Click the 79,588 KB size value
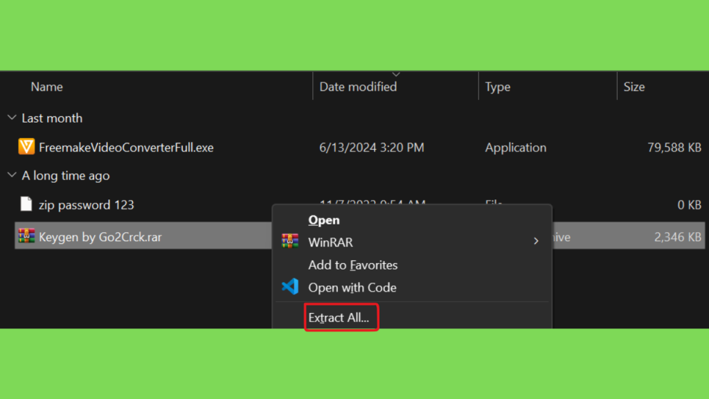 (x=674, y=148)
